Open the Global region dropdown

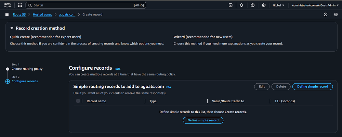pyautogui.click(x=278, y=5)
